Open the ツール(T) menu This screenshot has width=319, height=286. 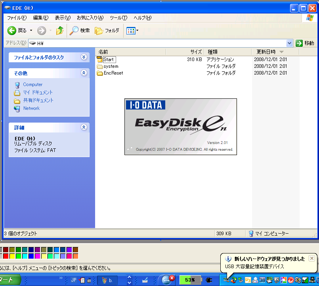118,18
